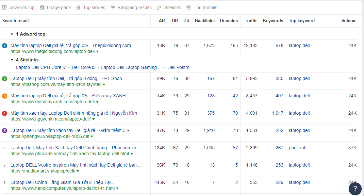Open dropdown next to phucanh.vn URL
Image resolution: width=364 pixels, height=196 pixels.
(x=132, y=154)
